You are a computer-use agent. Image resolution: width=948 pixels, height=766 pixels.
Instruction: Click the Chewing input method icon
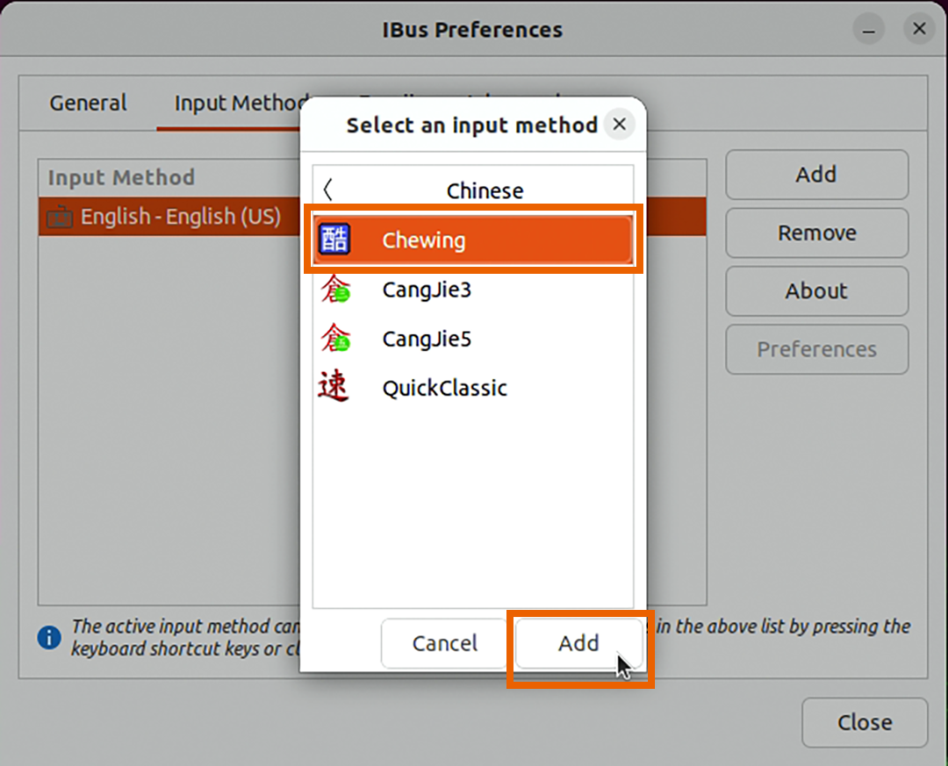334,240
